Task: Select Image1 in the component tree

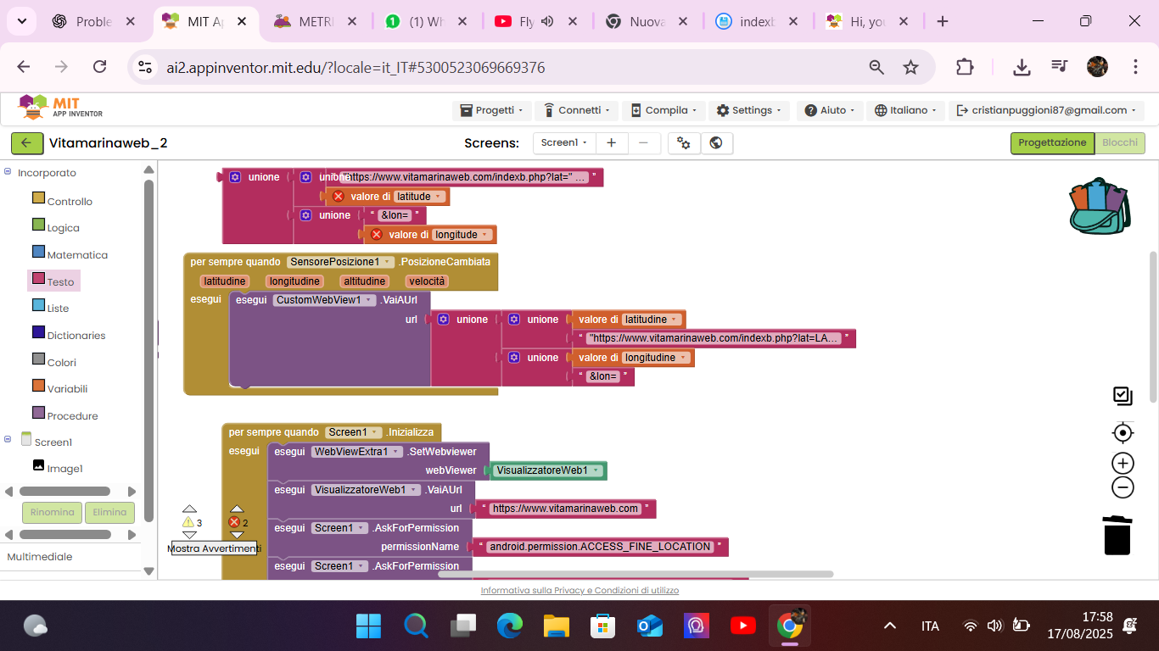Action: [64, 469]
